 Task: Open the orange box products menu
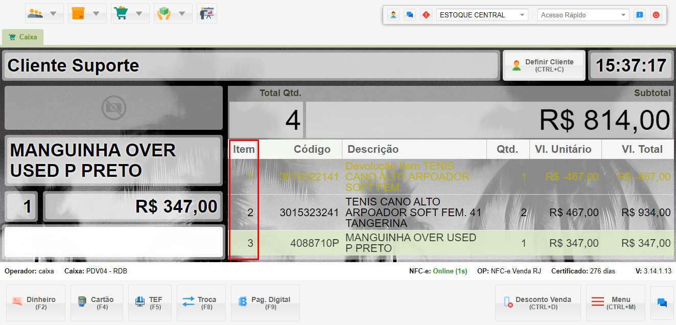point(78,13)
